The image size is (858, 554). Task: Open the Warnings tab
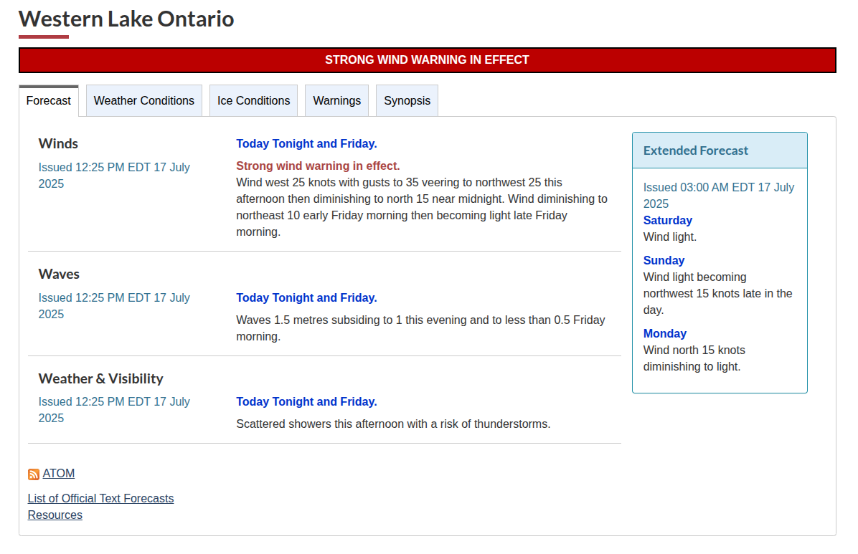336,100
